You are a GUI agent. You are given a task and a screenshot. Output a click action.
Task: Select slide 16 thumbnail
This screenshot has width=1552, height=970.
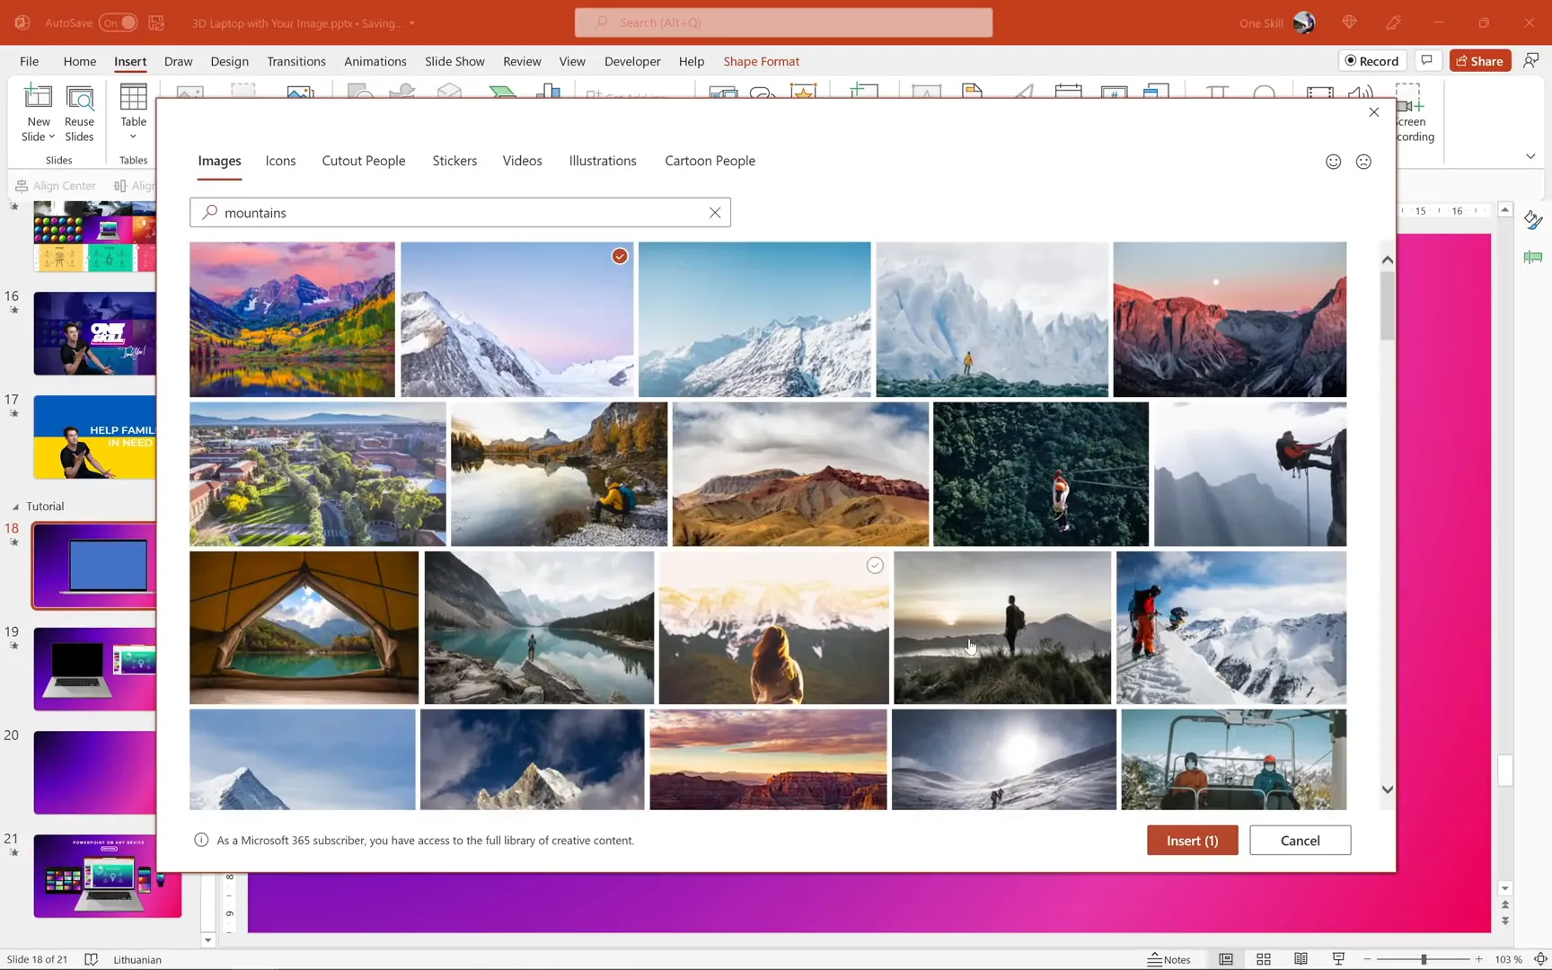coord(94,333)
